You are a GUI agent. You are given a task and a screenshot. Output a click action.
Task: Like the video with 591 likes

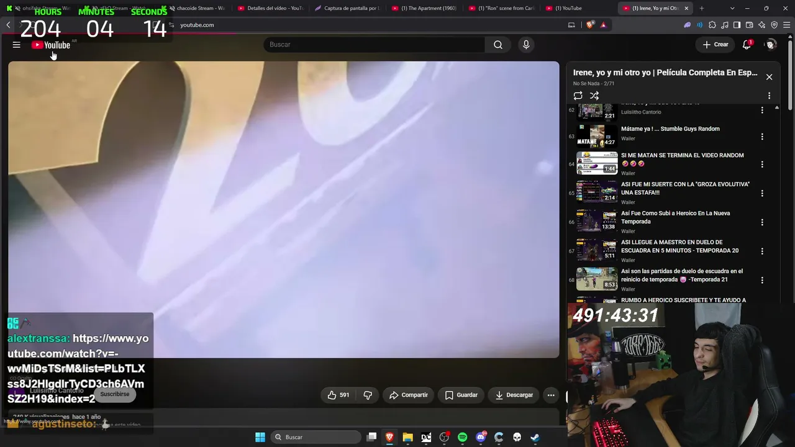pyautogui.click(x=338, y=395)
